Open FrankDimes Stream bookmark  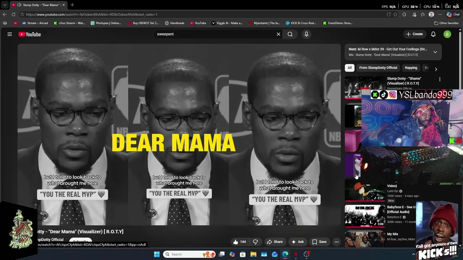tap(337, 23)
